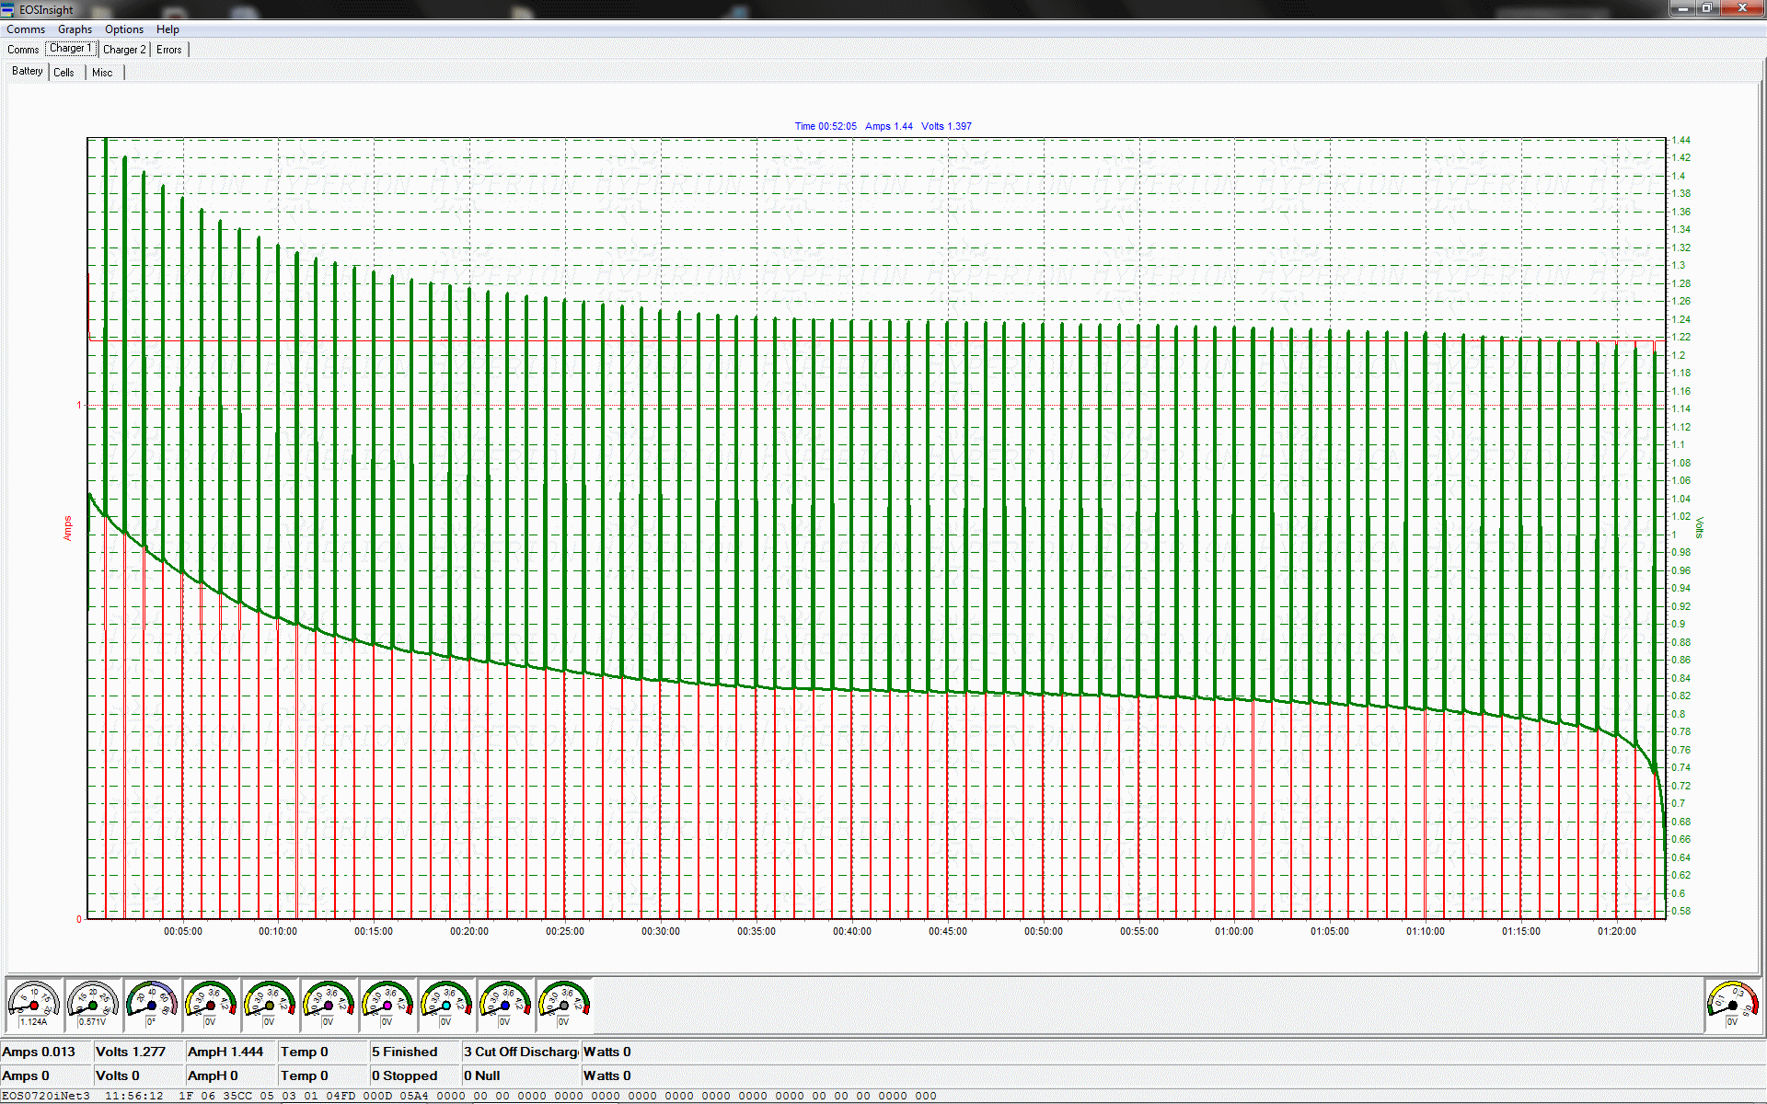Open the Graphs menu
The width and height of the screenshot is (1767, 1104).
click(75, 29)
